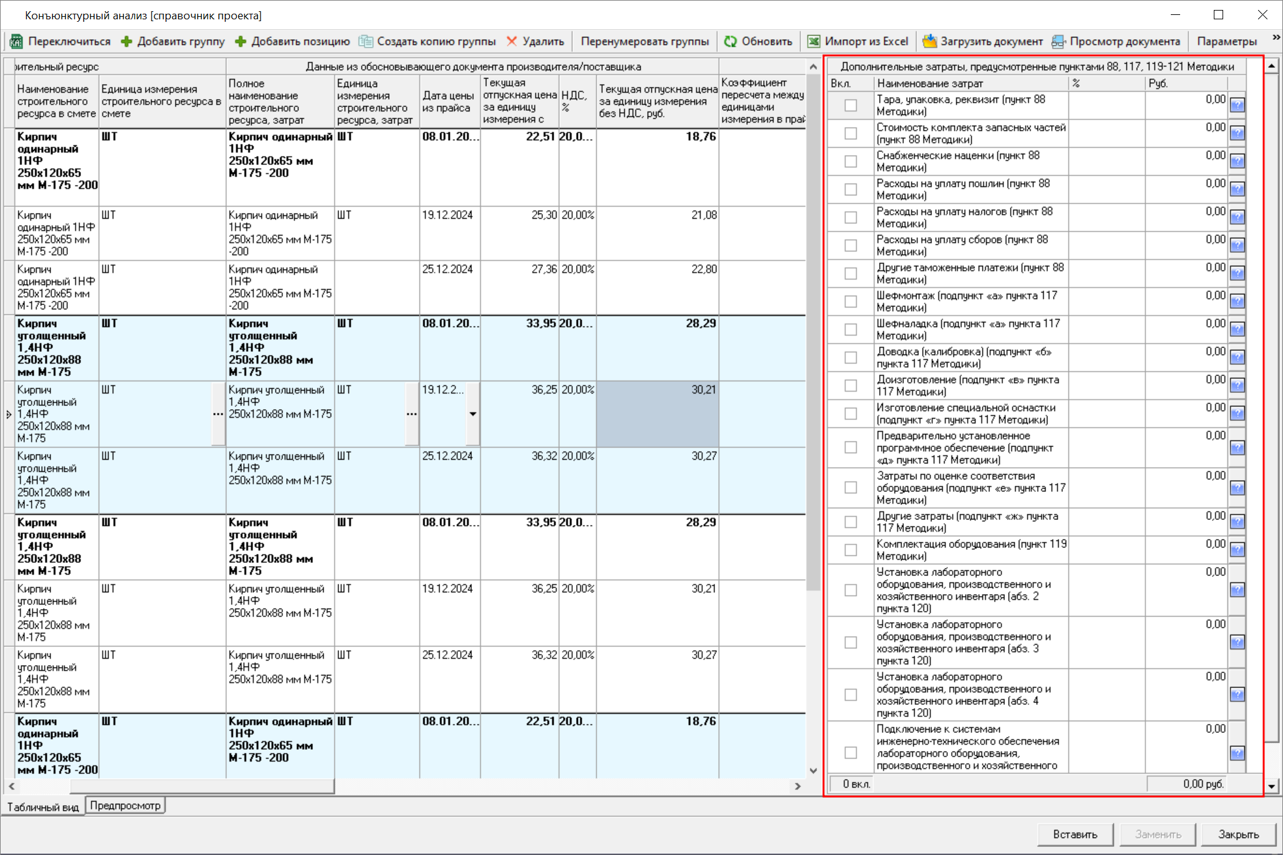The width and height of the screenshot is (1283, 855).
Task: Click the Создать копию группы icon
Action: [x=366, y=42]
